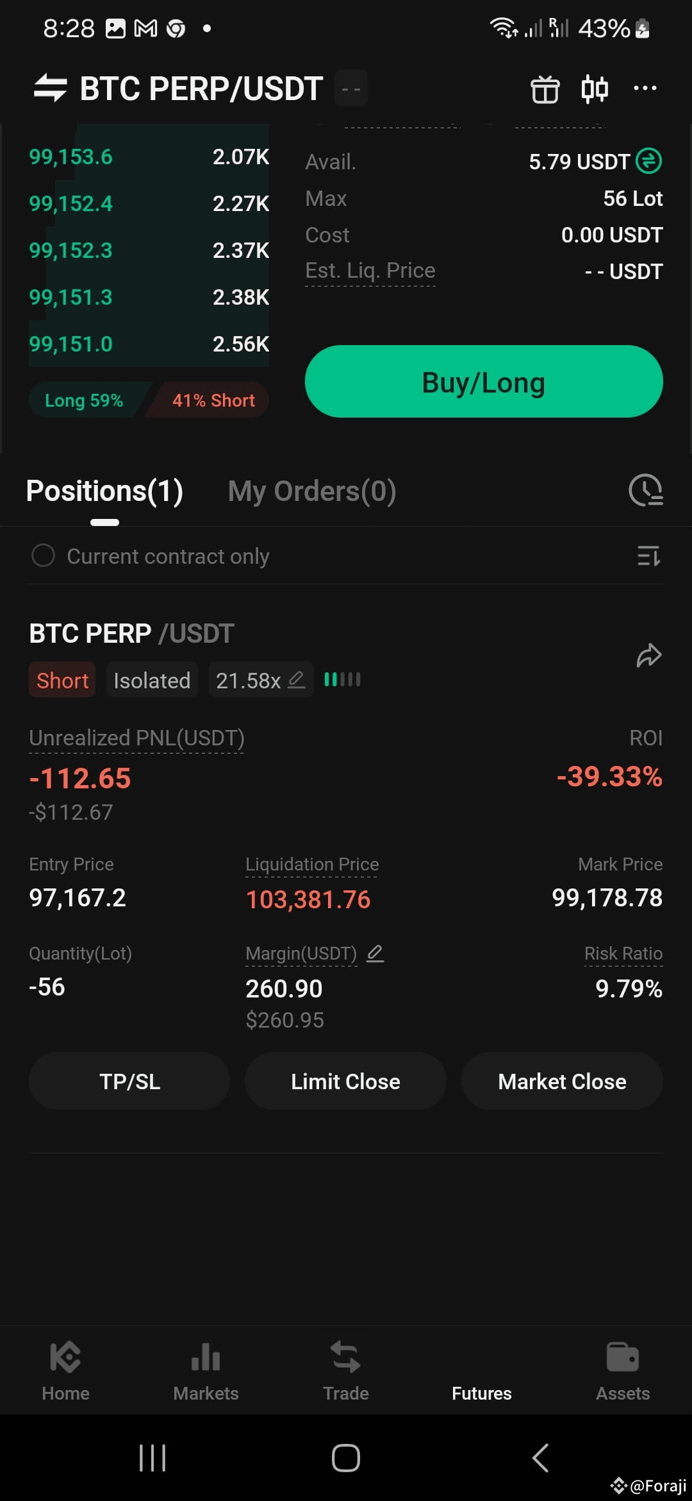Select the Positions(1) tab
692x1501 pixels.
tap(104, 491)
